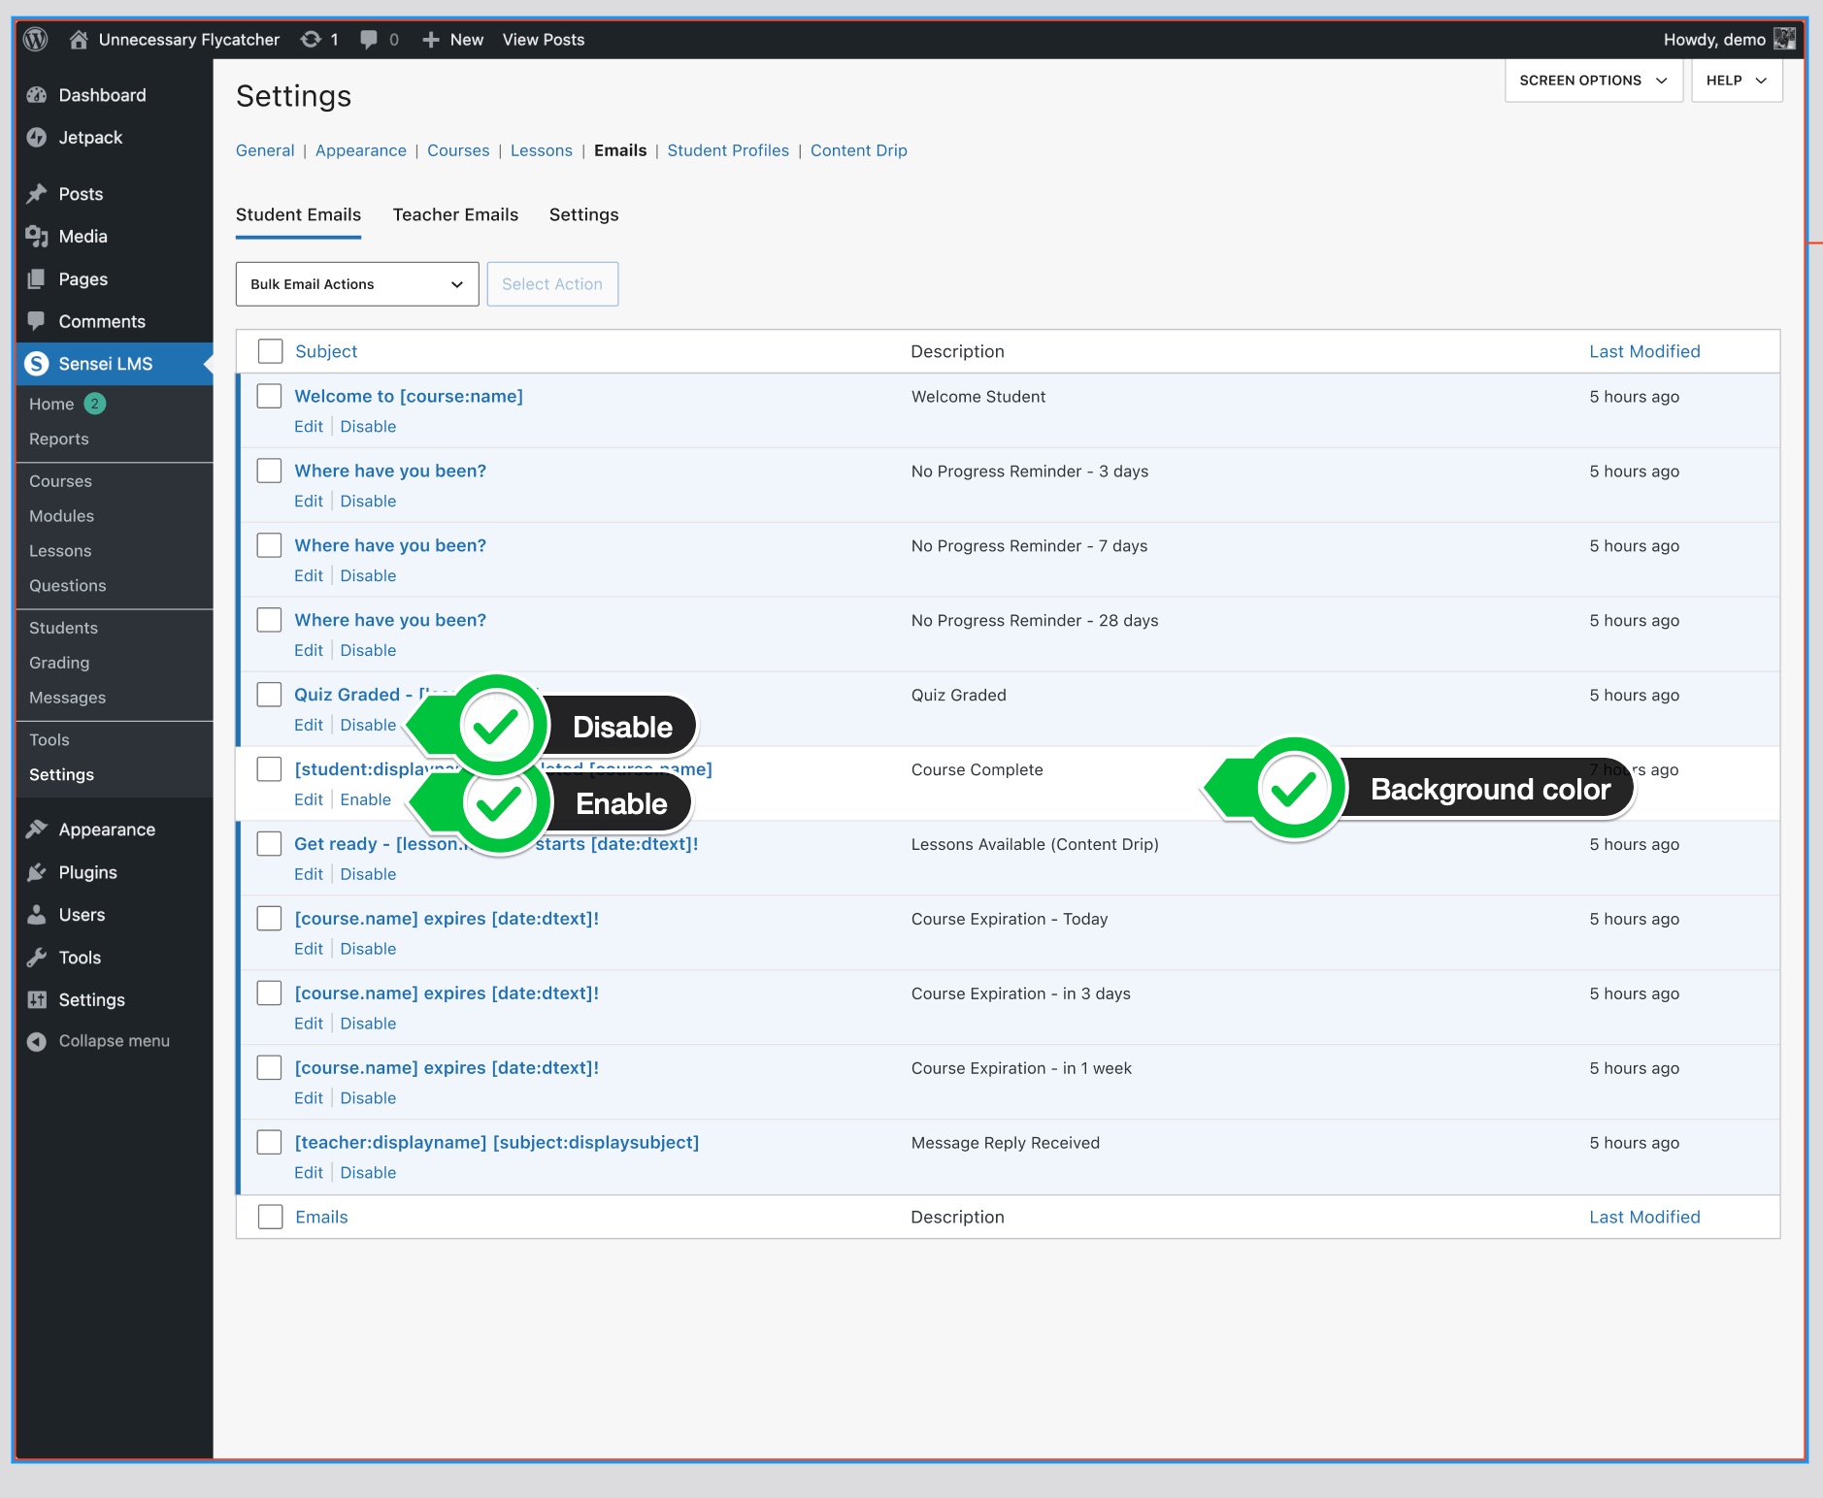Open the Content Drip settings section
This screenshot has width=1823, height=1498.
click(858, 150)
